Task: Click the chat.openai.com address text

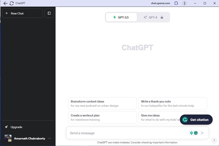Action: click(x=160, y=3)
